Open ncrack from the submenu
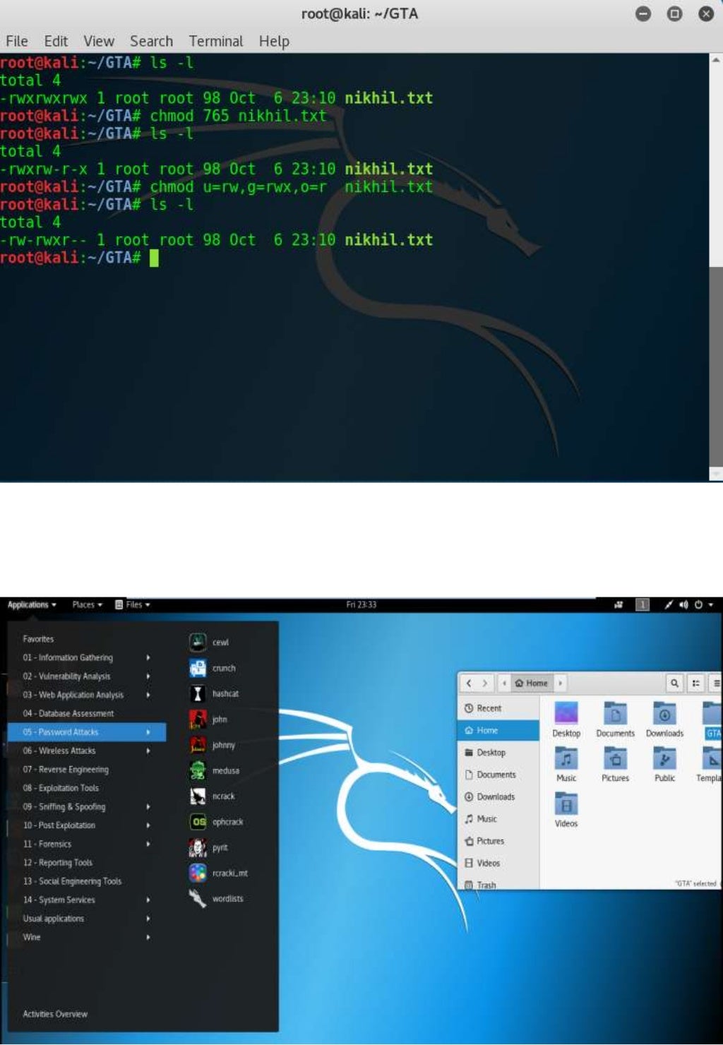The height and width of the screenshot is (1045, 723). click(x=212, y=796)
